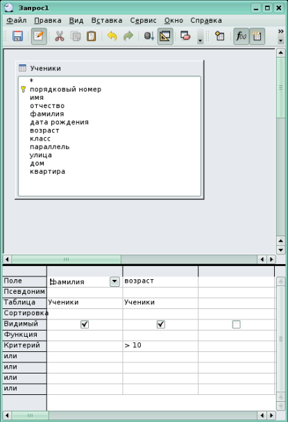The width and height of the screenshot is (288, 422).
Task: Click the Save query icon
Action: (x=17, y=36)
